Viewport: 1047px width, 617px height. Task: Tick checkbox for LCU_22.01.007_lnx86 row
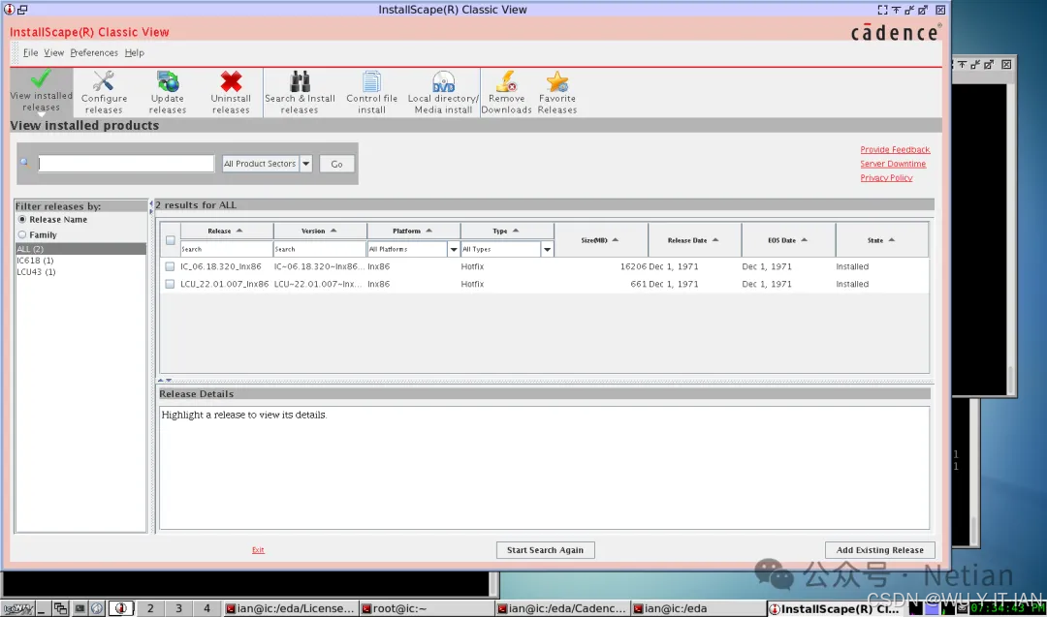pyautogui.click(x=170, y=284)
